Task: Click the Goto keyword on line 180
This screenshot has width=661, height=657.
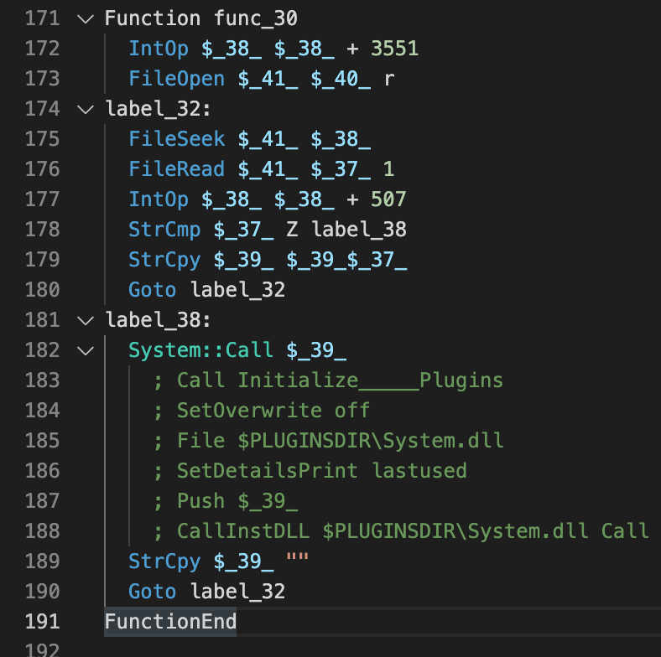Action: pos(152,290)
